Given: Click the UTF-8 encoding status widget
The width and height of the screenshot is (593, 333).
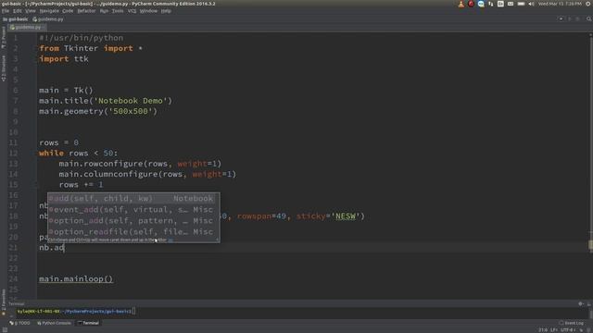Looking at the screenshot, I should pyautogui.click(x=568, y=330).
